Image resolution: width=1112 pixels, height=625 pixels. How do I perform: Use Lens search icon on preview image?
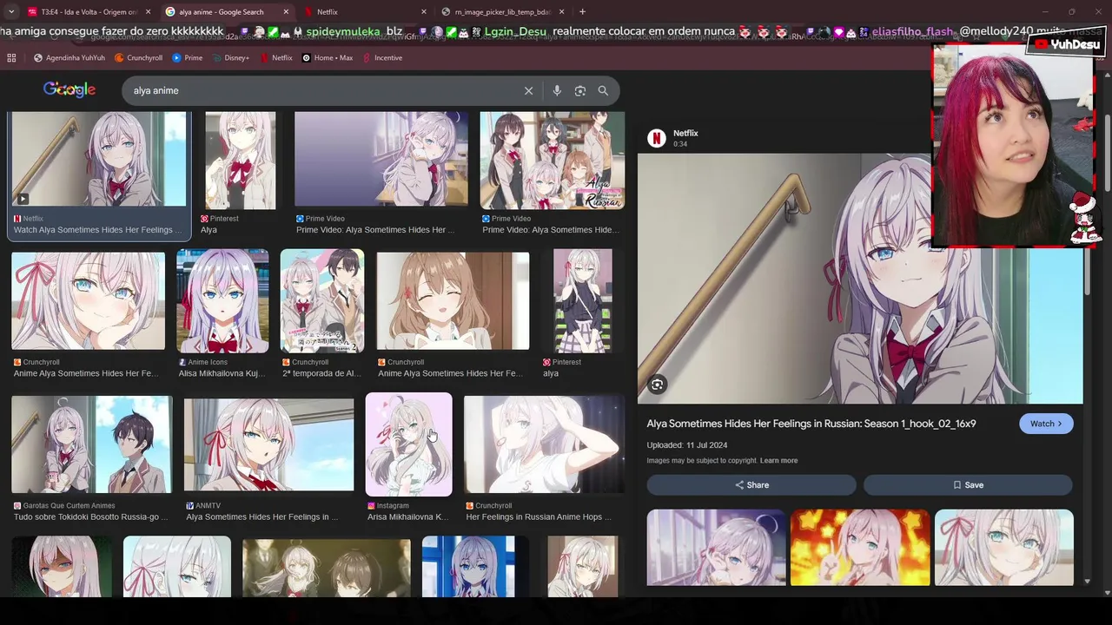tap(658, 385)
